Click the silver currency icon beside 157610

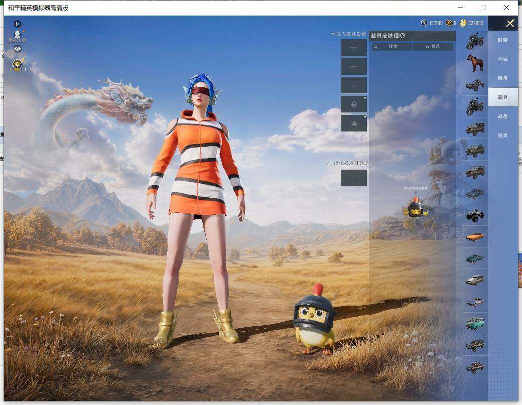pos(424,23)
